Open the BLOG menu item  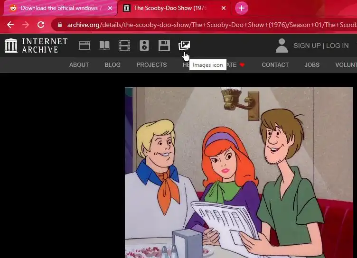pyautogui.click(x=113, y=65)
